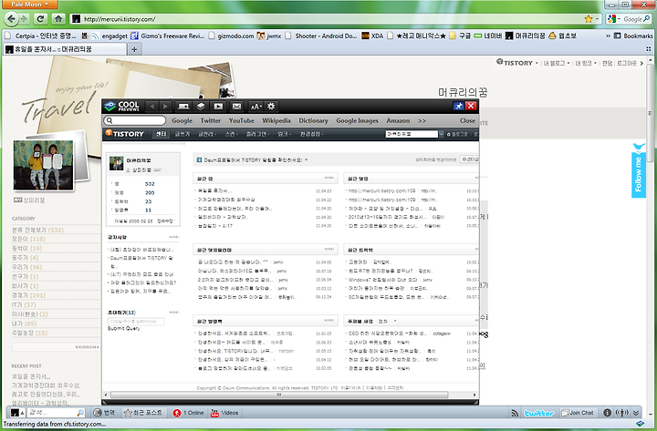Click the CoolPreviews video play icon

218,107
